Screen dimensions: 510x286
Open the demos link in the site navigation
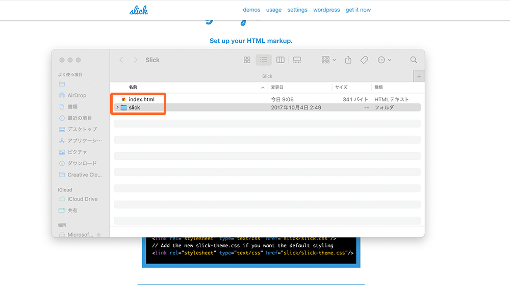tap(251, 10)
